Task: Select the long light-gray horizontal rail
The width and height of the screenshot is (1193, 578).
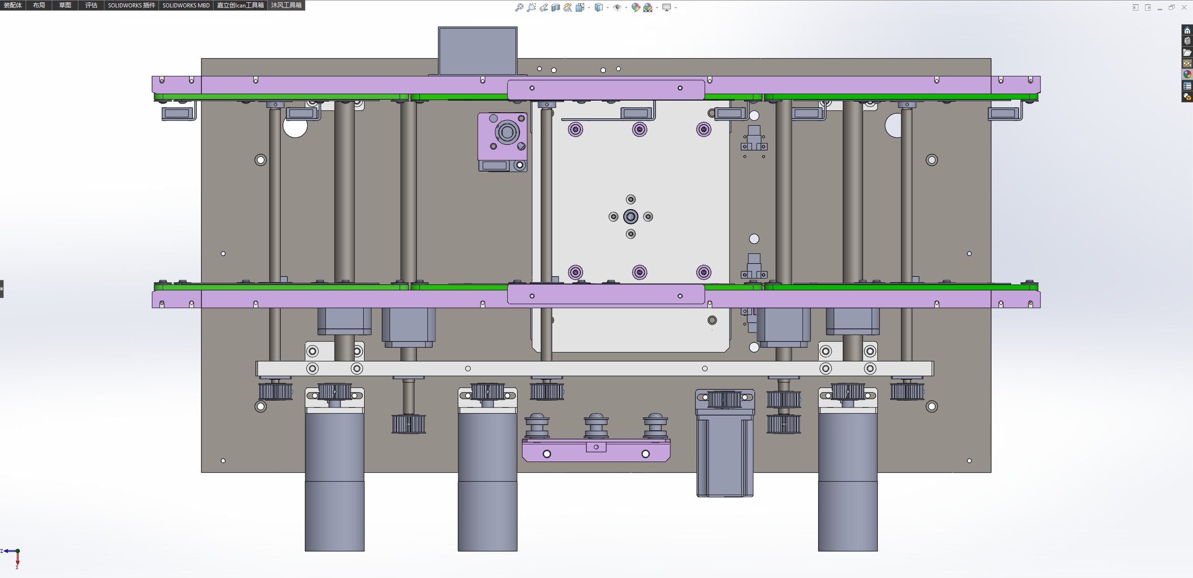Action: pyautogui.click(x=594, y=368)
